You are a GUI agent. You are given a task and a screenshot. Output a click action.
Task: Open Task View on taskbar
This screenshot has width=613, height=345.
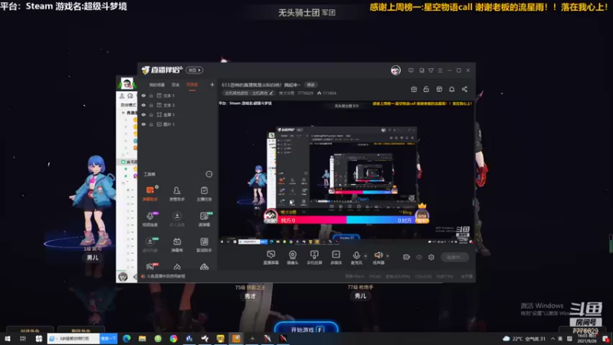pyautogui.click(x=23, y=339)
